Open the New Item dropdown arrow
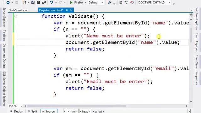 29,3
